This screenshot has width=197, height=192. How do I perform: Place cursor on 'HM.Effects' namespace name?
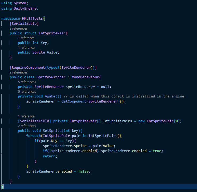point(33,19)
